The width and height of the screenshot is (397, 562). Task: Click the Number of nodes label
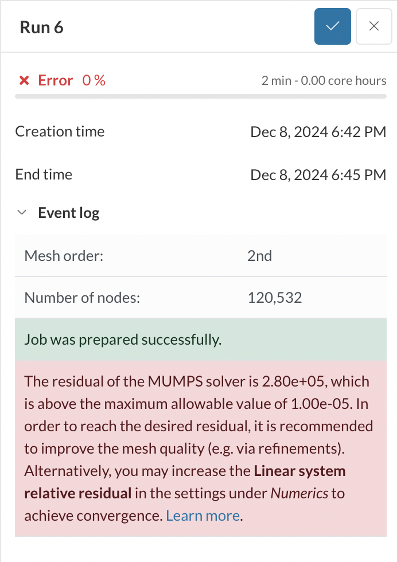(82, 298)
